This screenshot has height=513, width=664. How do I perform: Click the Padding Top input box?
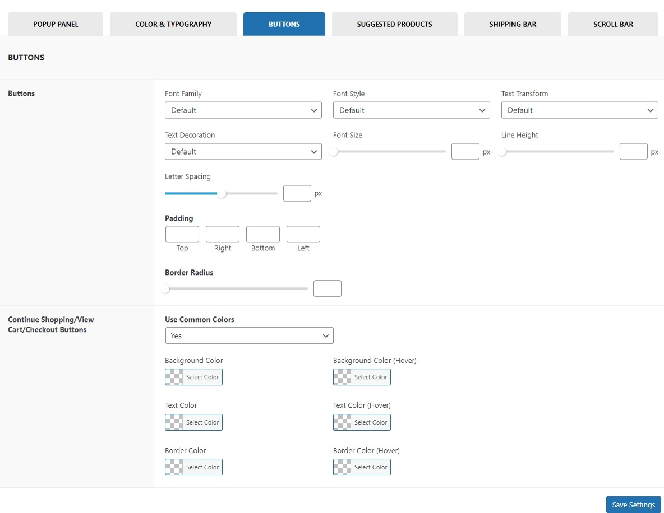(x=182, y=234)
